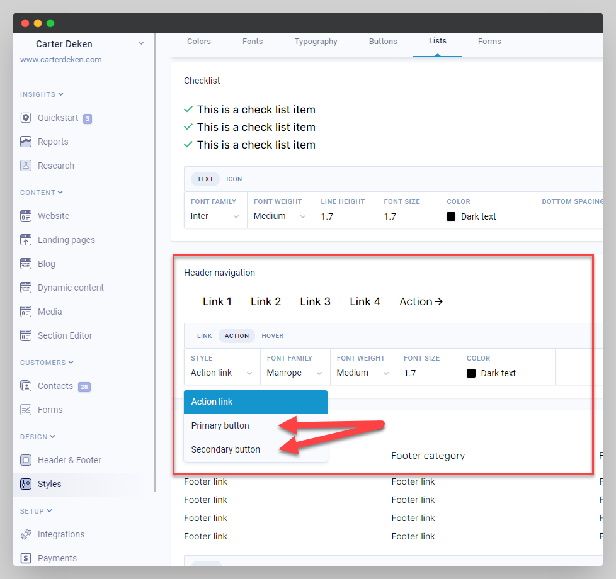Click the Integrations plug icon
This screenshot has height=579, width=616.
point(26,534)
